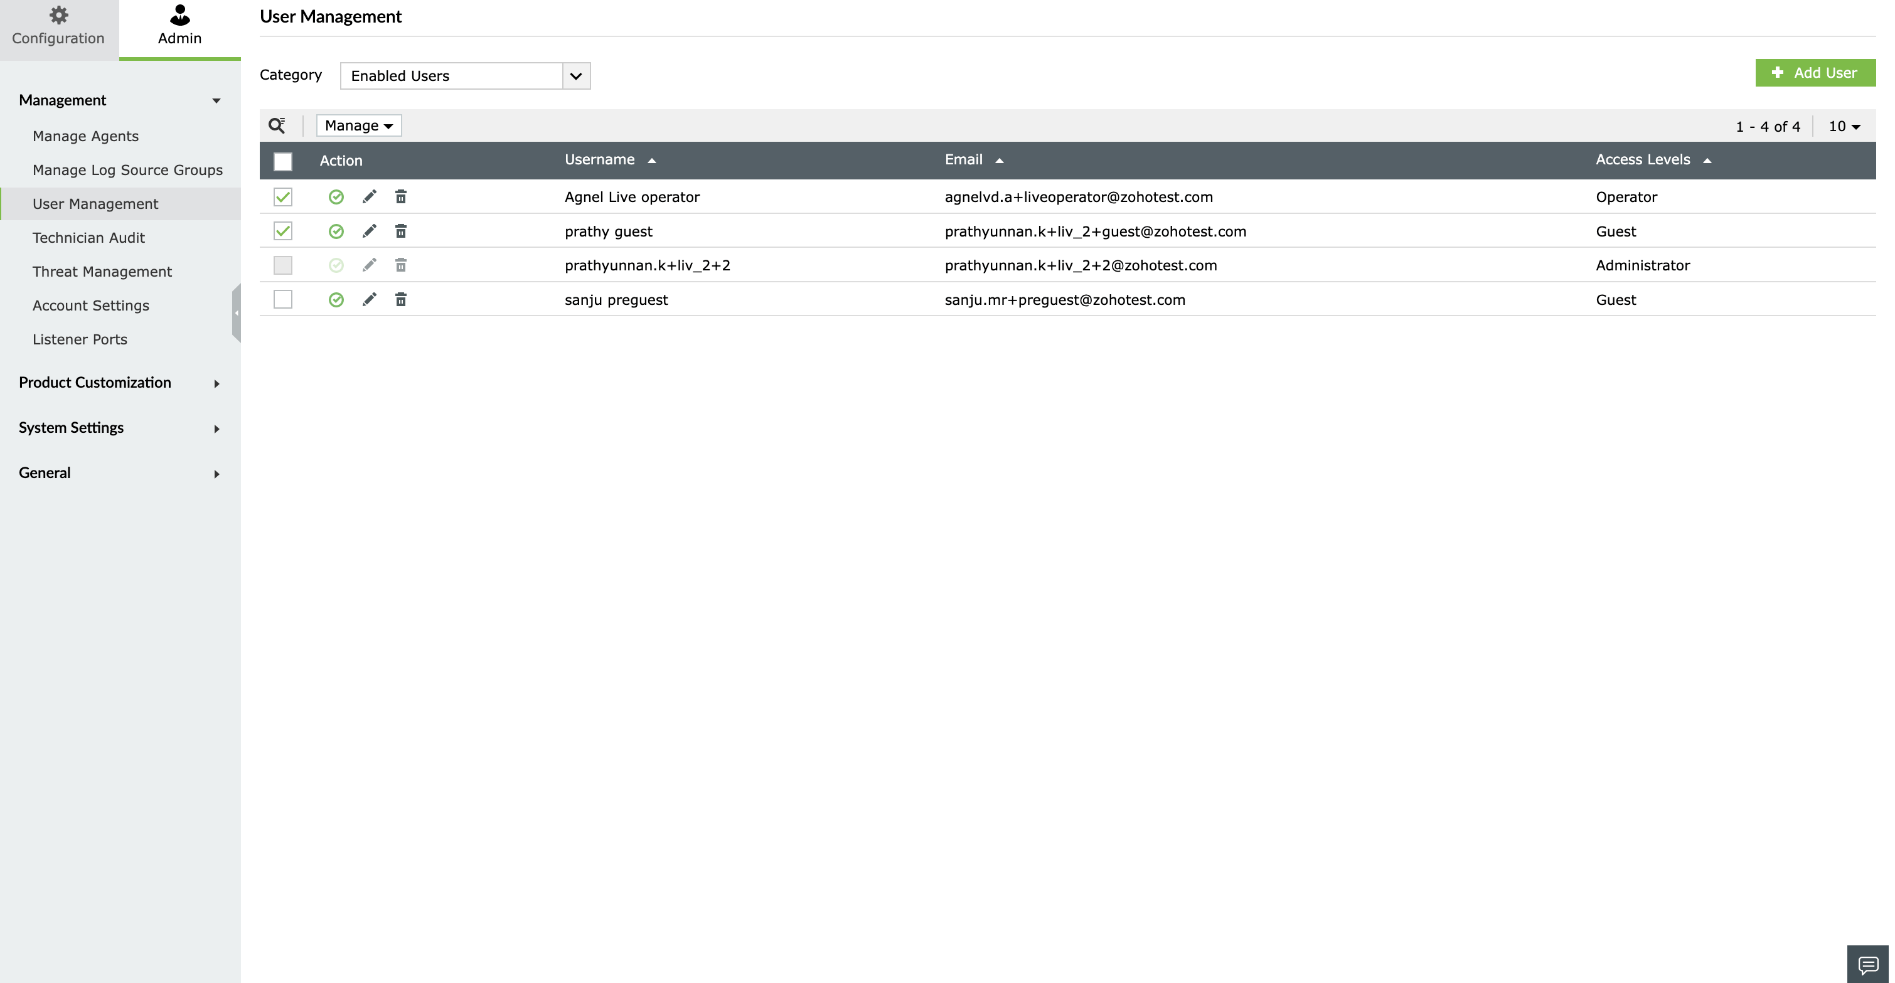Uncheck the Agnel Live operator row checkbox
The width and height of the screenshot is (1895, 983).
coord(282,196)
